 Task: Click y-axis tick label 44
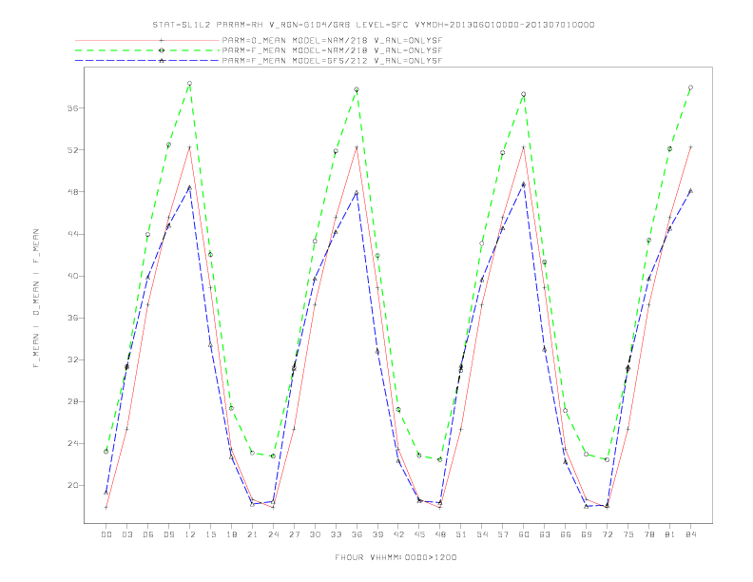[x=72, y=234]
